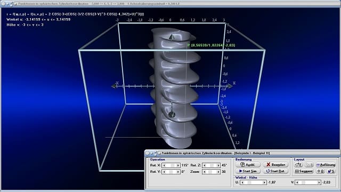Click the 'Höhe v' range text
The height and width of the screenshot is (192, 341).
click(25, 25)
